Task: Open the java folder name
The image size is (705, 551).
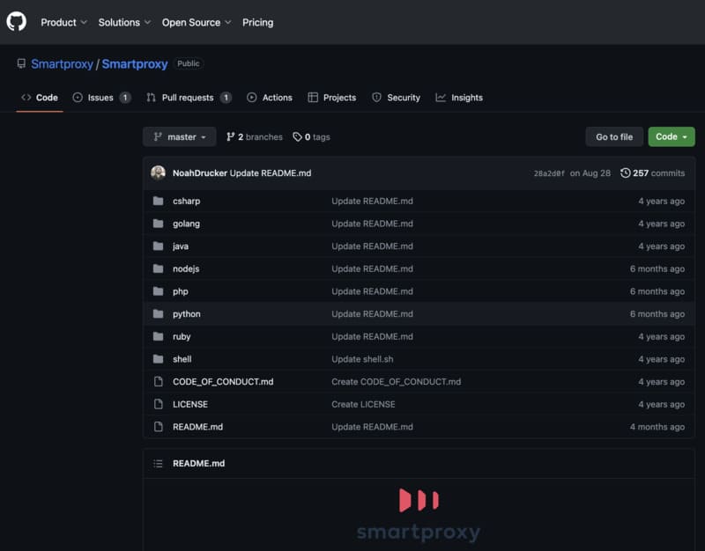Action: pyautogui.click(x=181, y=246)
